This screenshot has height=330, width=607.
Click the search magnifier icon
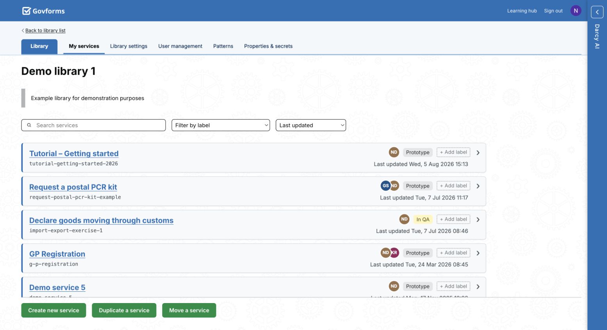(x=29, y=125)
